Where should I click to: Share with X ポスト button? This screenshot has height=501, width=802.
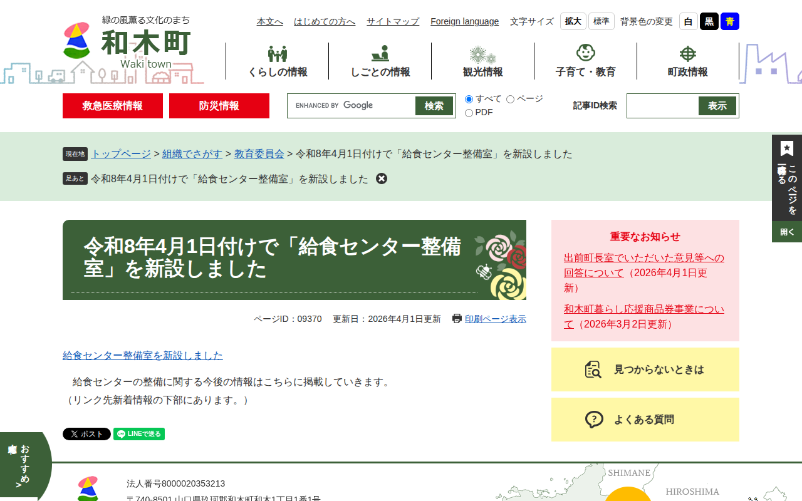pyautogui.click(x=86, y=434)
